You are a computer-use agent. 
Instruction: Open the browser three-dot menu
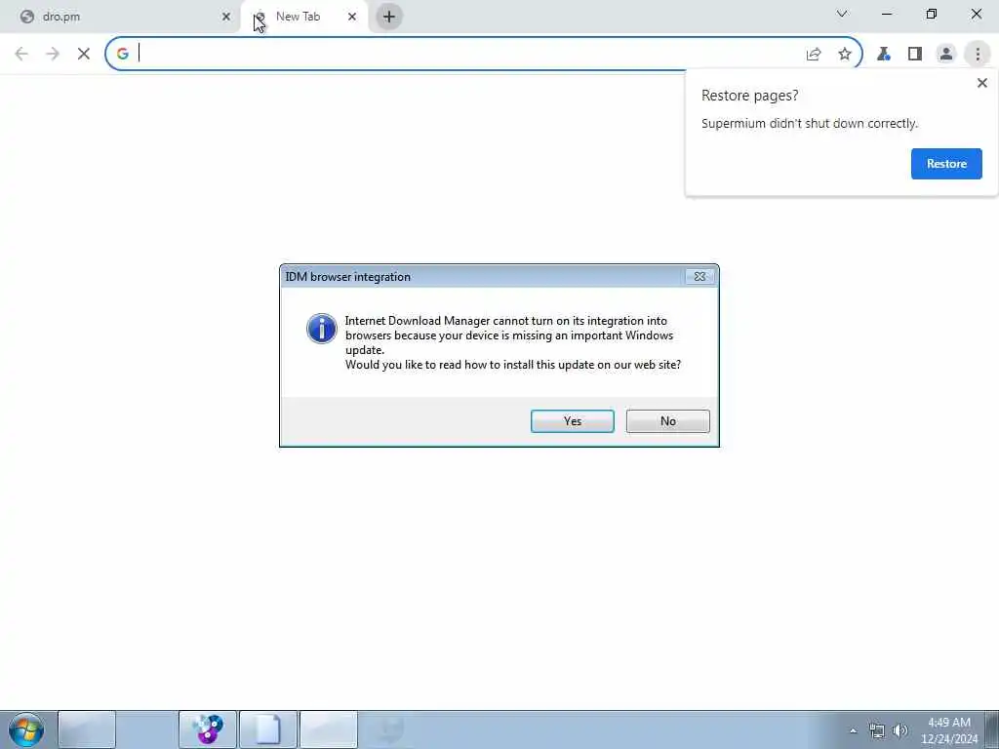[x=978, y=55]
